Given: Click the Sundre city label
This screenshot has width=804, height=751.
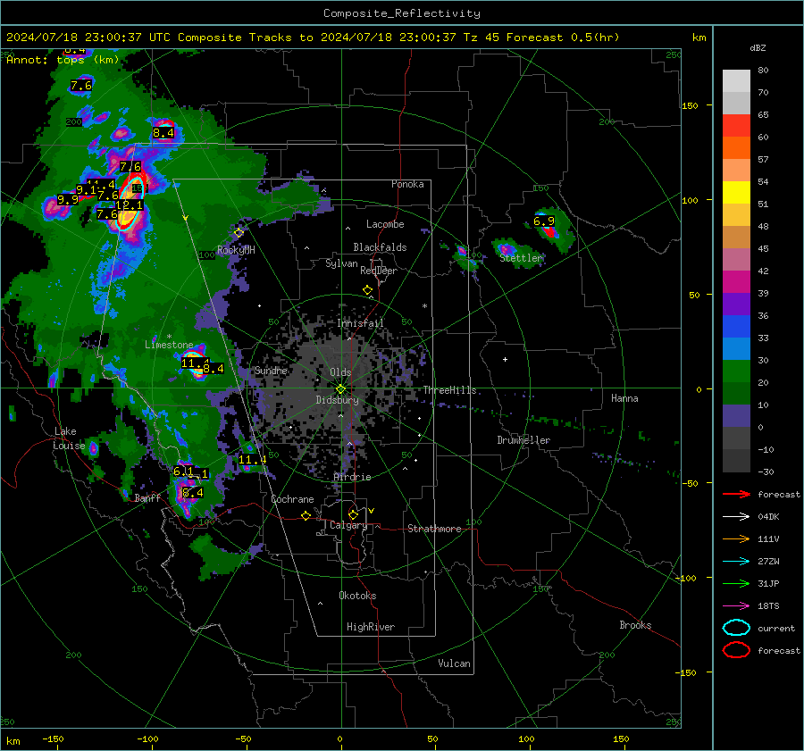Looking at the screenshot, I should (x=271, y=370).
